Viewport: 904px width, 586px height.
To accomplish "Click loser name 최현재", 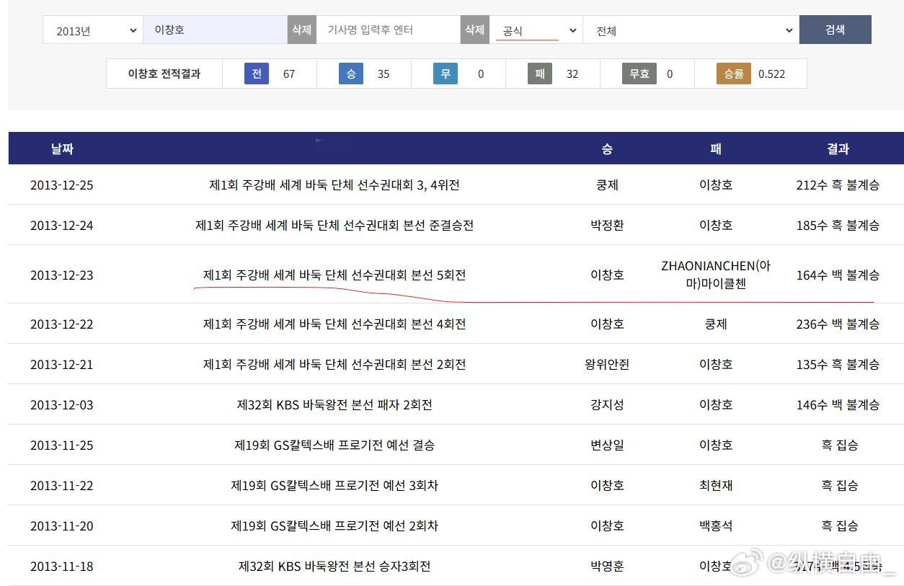I will (x=716, y=486).
